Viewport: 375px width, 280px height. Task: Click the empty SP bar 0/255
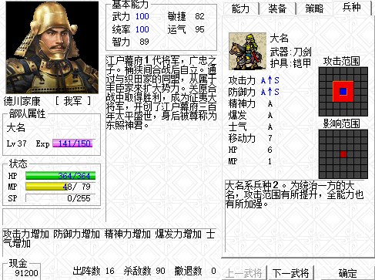tap(61, 198)
